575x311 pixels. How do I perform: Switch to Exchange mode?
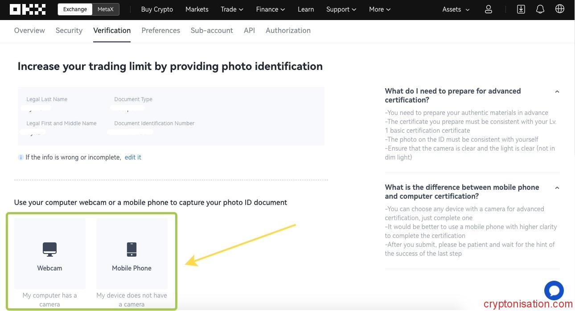(75, 9)
